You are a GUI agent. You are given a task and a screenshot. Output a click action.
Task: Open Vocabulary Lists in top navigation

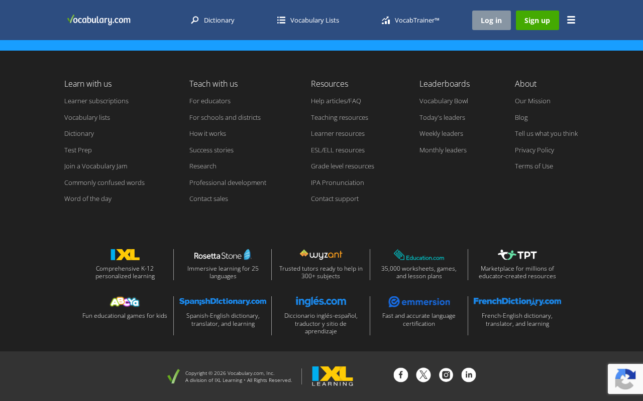click(308, 20)
